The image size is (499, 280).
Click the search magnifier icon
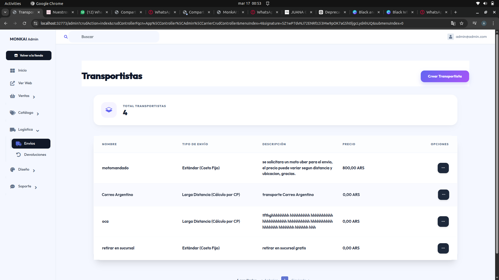click(x=66, y=37)
